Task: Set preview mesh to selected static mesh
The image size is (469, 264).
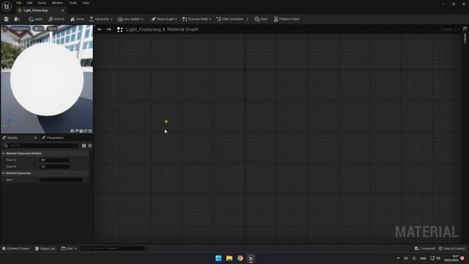Action: (90, 131)
